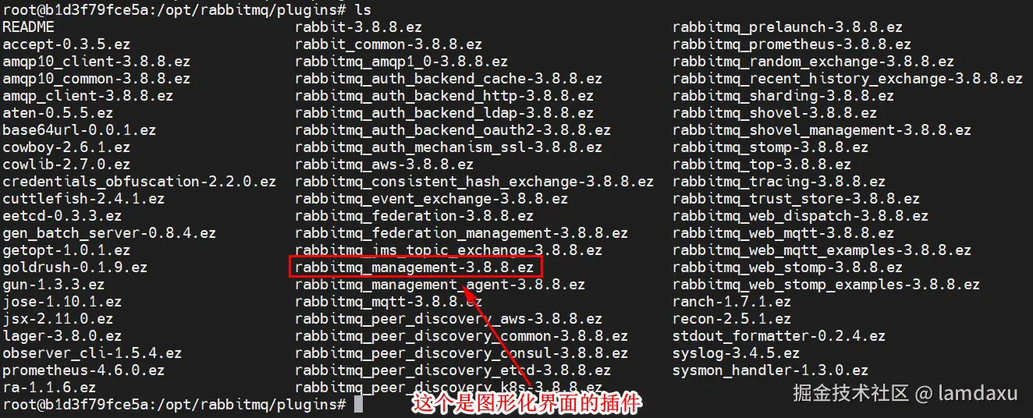Select the rabbitmq_federation_management-3.8.8.ez entry
The height and width of the screenshot is (418, 1033).
tap(461, 233)
